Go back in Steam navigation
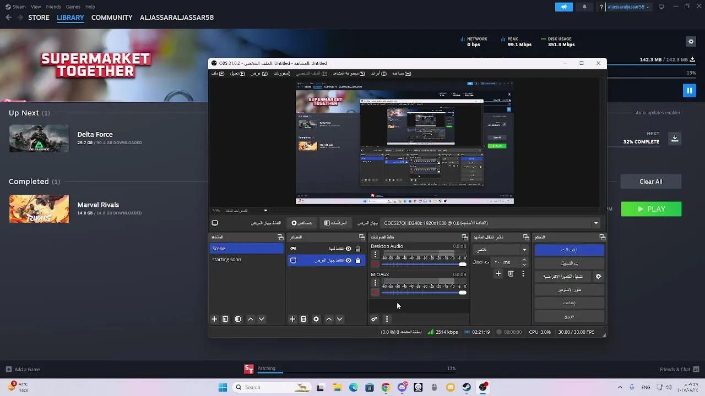This screenshot has width=705, height=396. point(8,18)
